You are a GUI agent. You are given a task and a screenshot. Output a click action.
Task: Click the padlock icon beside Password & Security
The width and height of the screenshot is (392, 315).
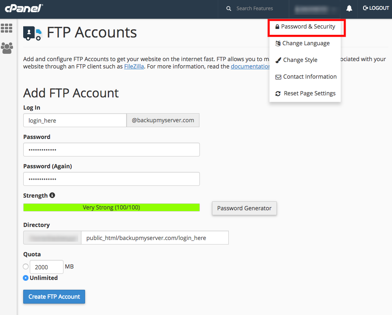pyautogui.click(x=277, y=26)
